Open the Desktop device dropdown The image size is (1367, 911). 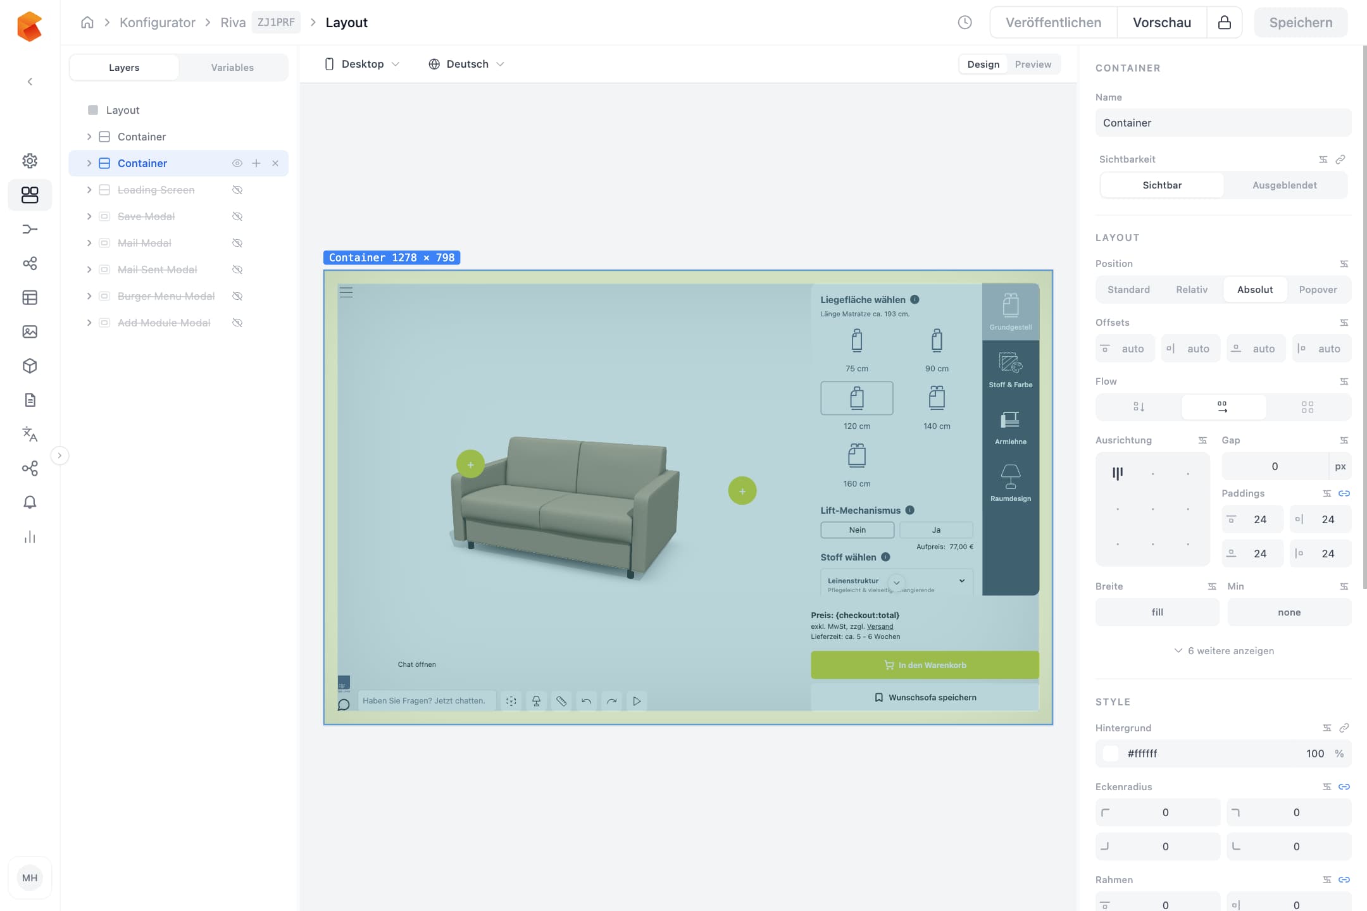tap(362, 64)
